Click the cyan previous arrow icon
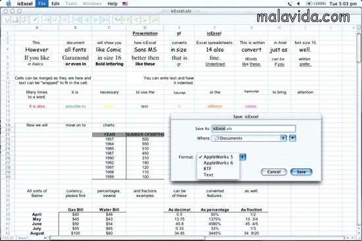This screenshot has height=241, width=362. click(x=86, y=20)
